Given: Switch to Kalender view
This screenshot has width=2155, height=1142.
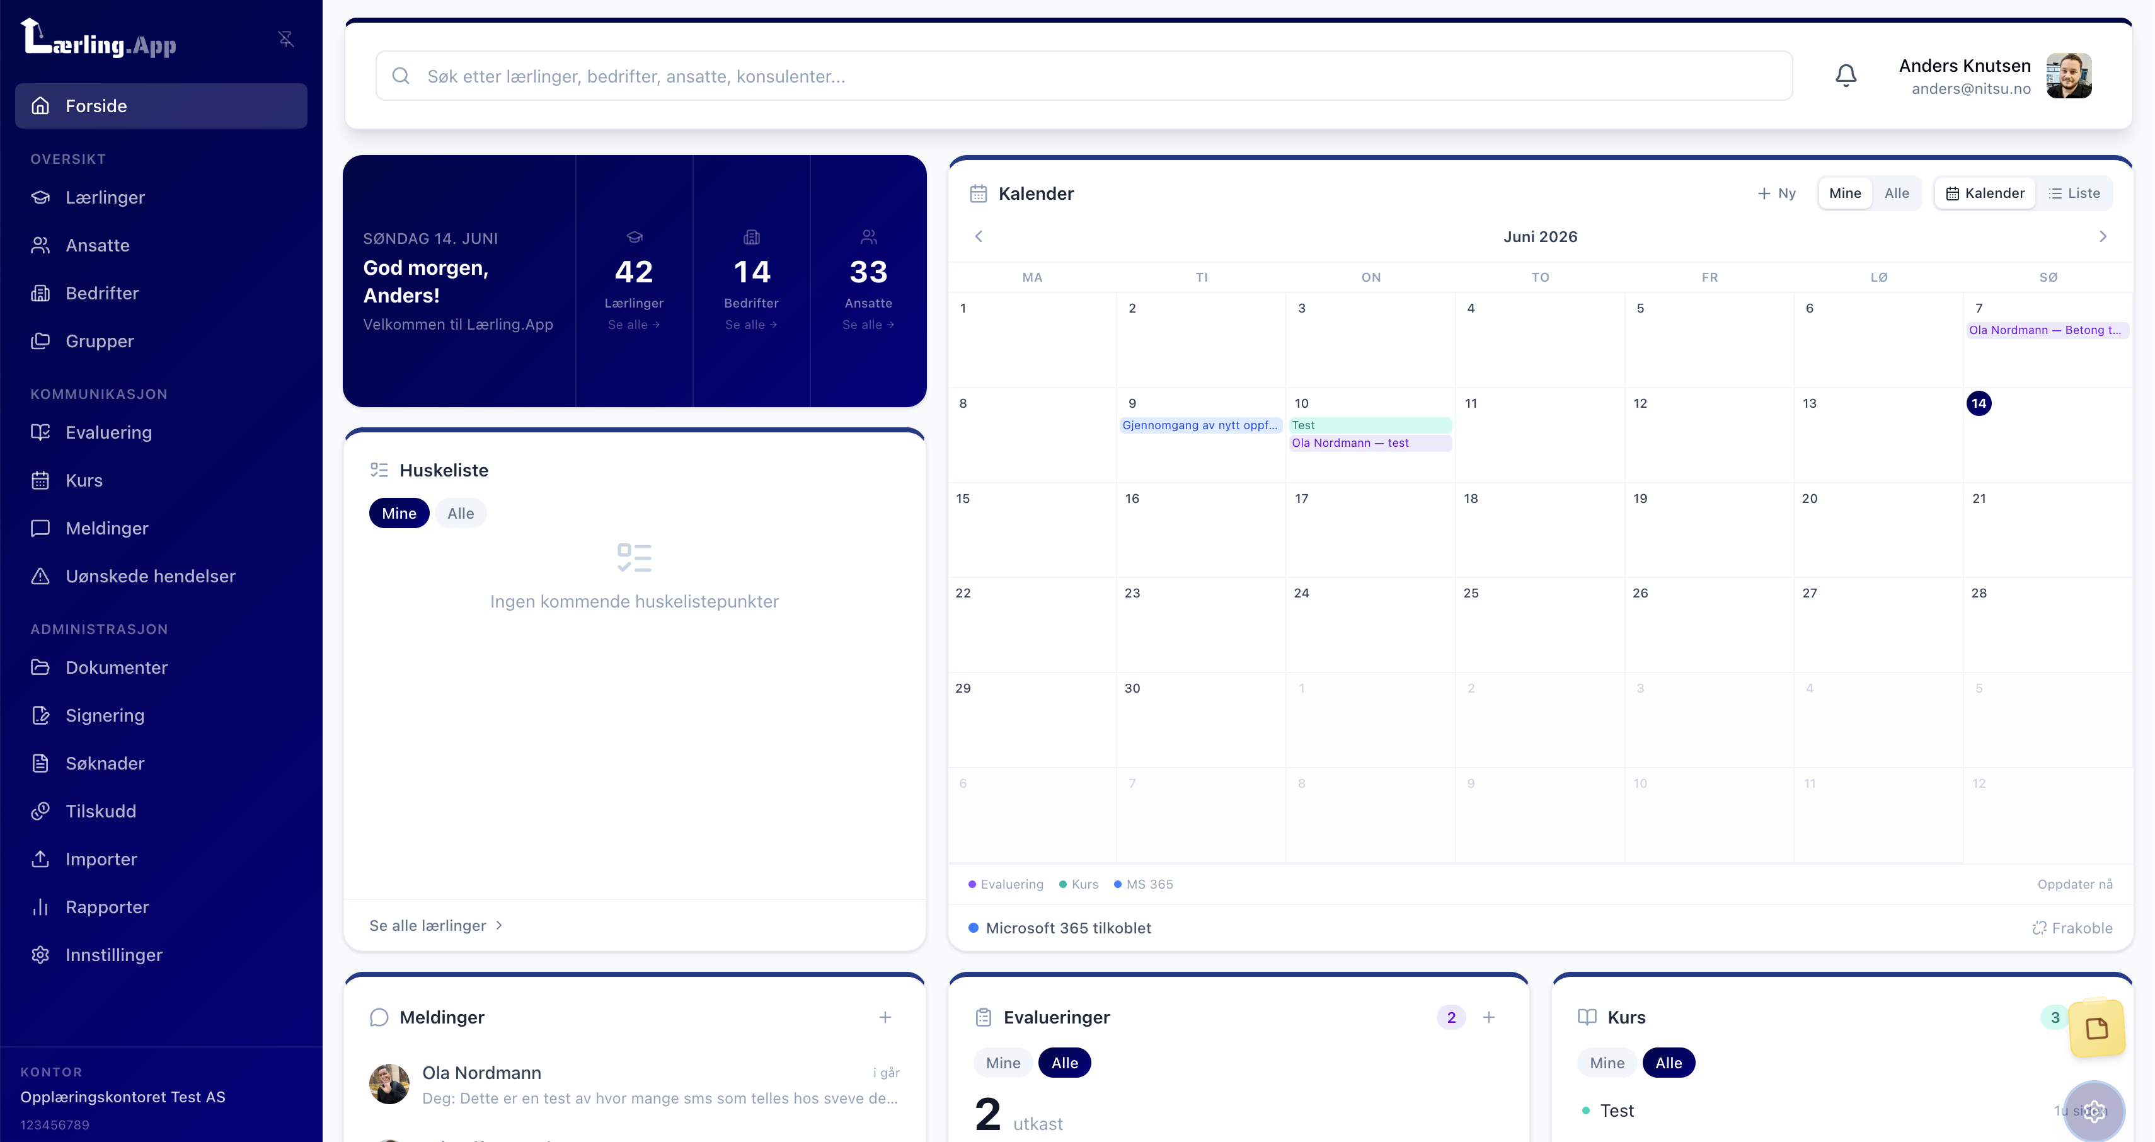Looking at the screenshot, I should [1985, 193].
